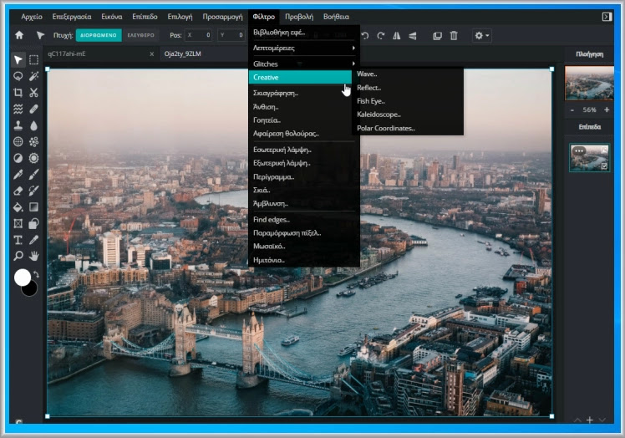The width and height of the screenshot is (625, 438).
Task: Select the Heal bandage tool
Action: [x=34, y=109]
